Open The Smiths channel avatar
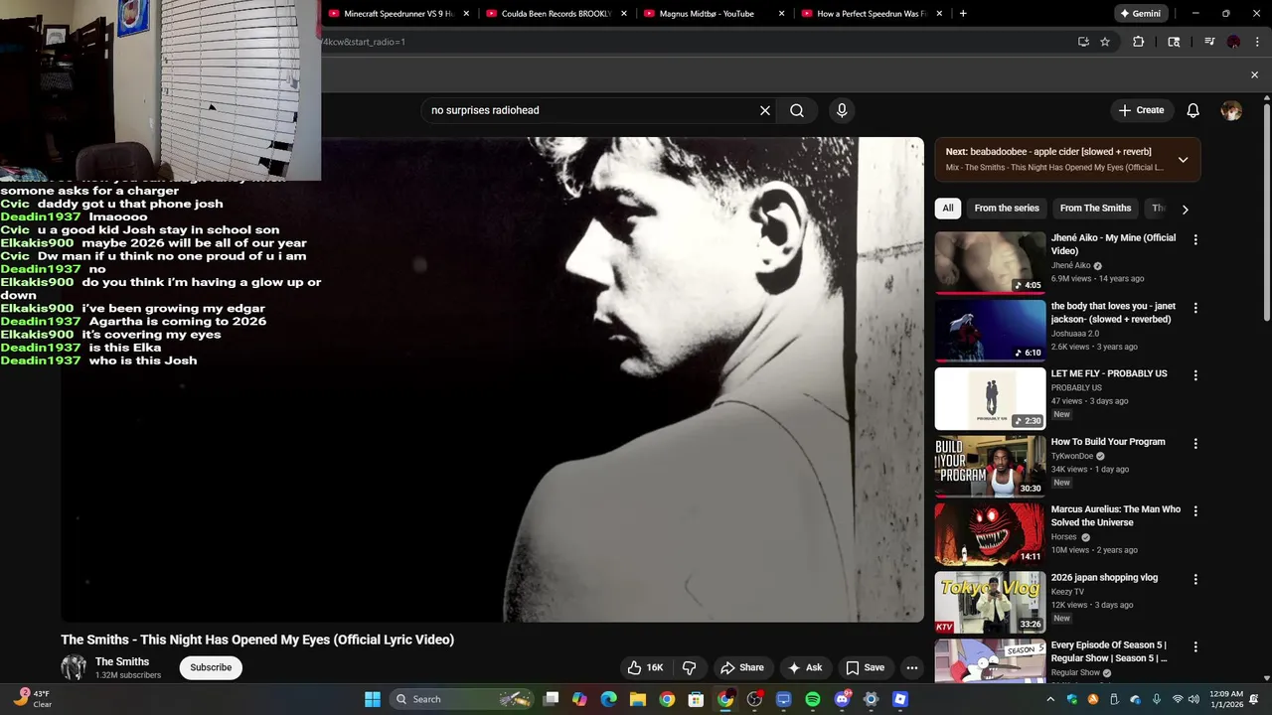Screen dimensions: 1272x715 (74, 667)
